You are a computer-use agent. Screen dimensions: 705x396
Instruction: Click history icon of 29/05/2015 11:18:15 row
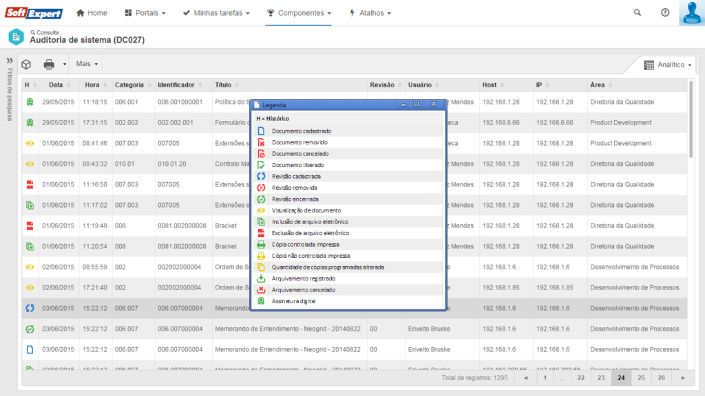30,102
